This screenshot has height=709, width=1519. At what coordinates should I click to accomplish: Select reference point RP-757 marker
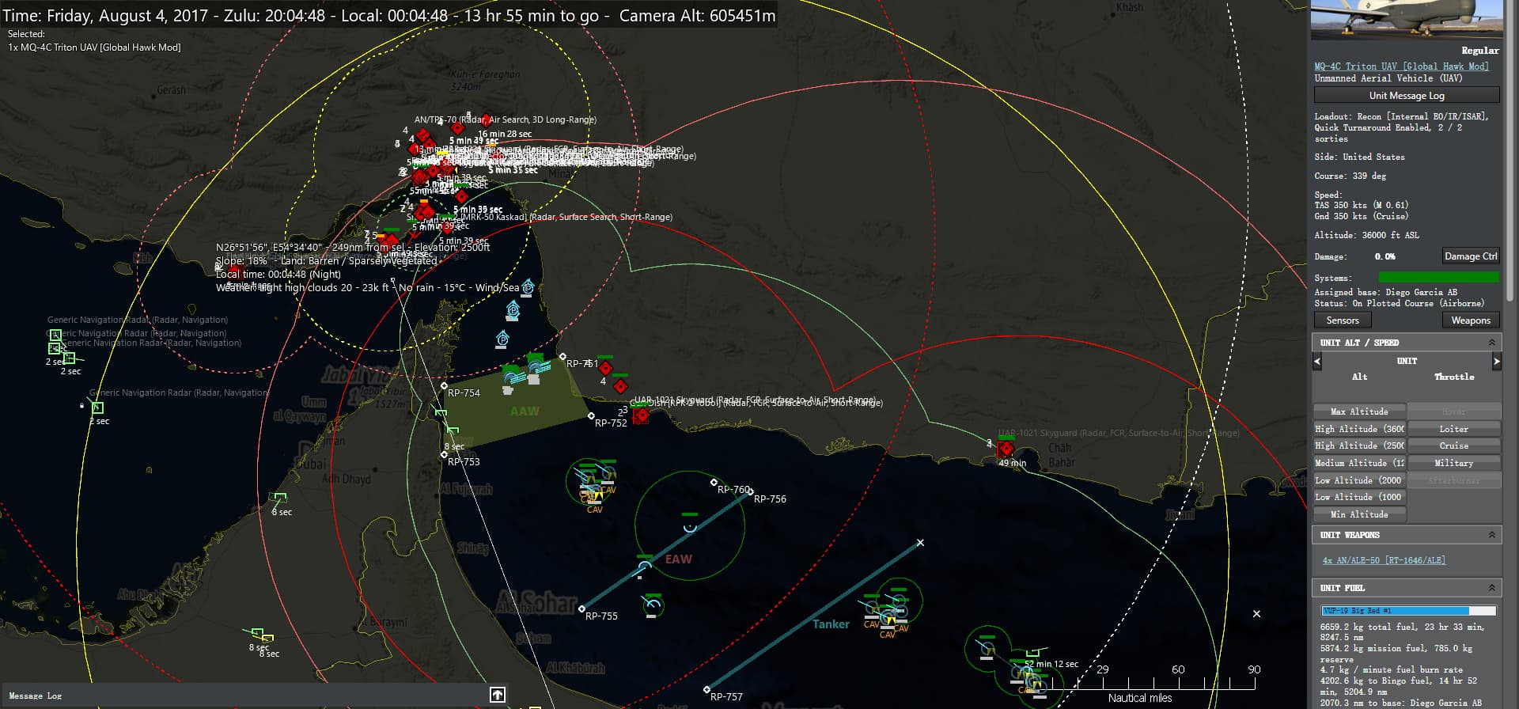706,689
